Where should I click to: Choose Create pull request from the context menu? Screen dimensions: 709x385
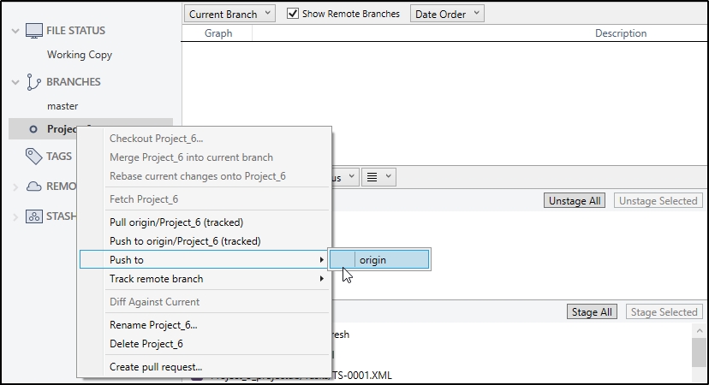(156, 367)
